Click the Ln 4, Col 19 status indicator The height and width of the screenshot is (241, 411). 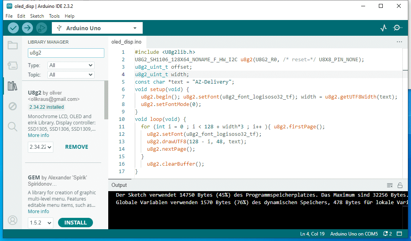[312, 234]
